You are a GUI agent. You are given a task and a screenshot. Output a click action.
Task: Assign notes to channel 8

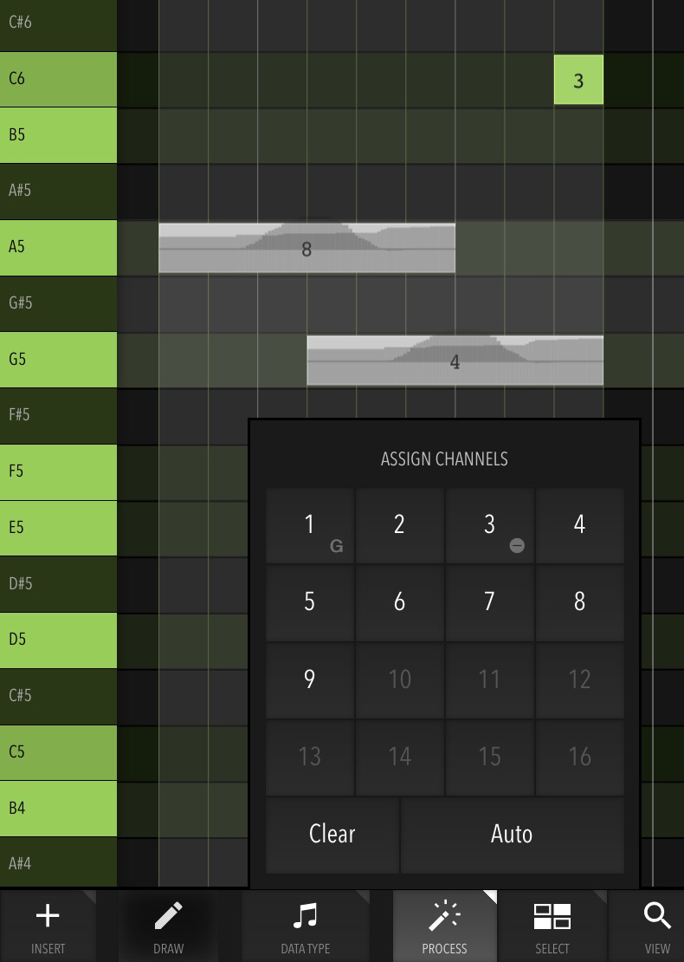click(x=580, y=603)
